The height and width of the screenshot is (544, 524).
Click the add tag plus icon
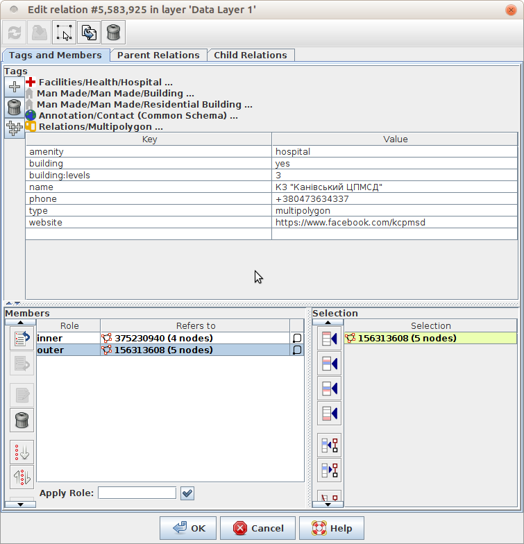pyautogui.click(x=15, y=87)
